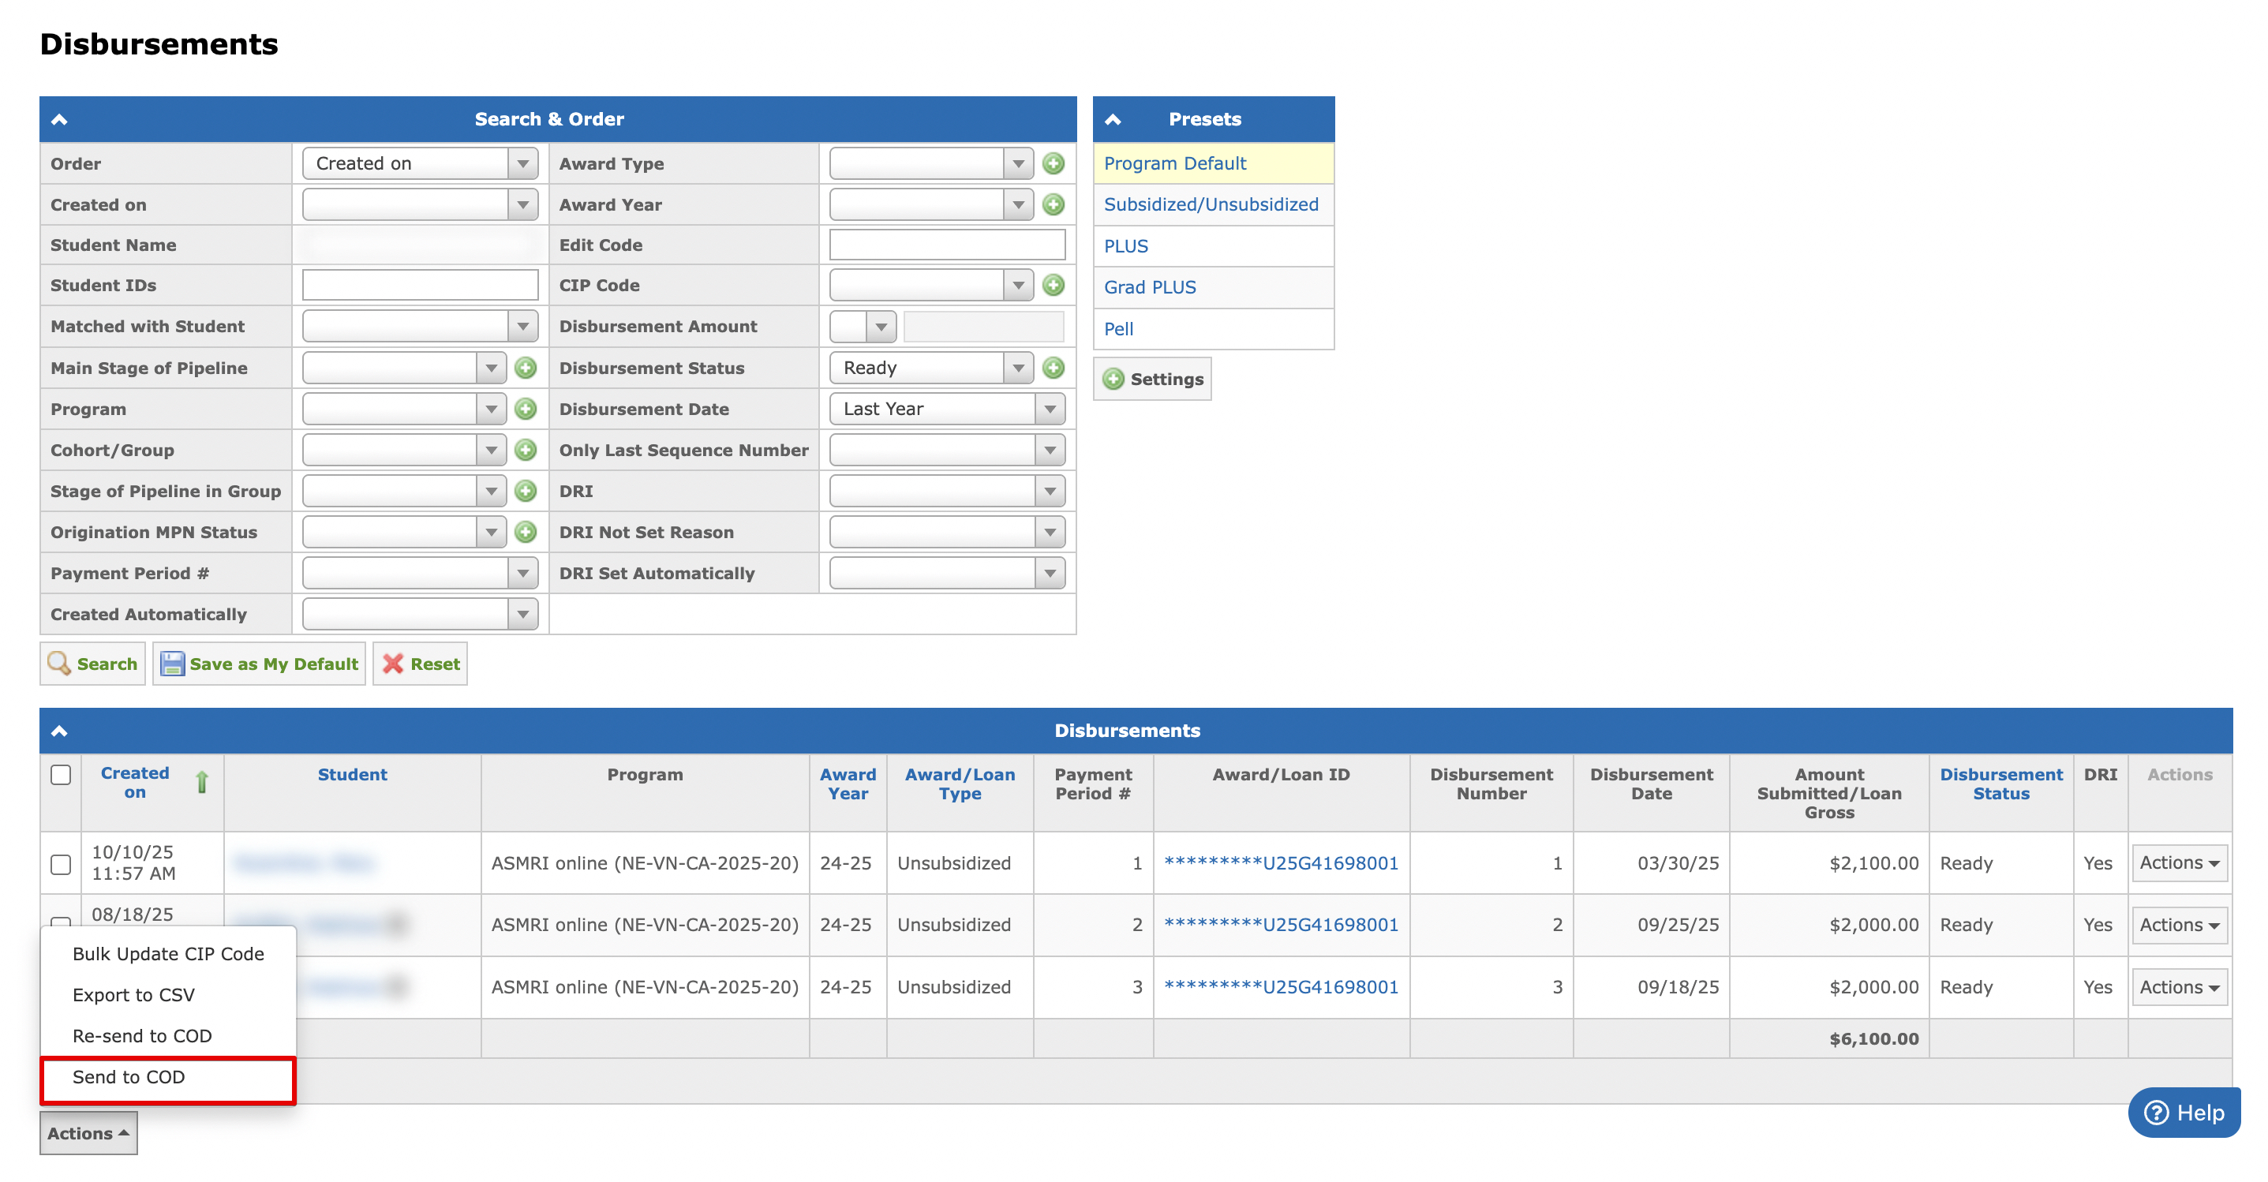Apply the Subsidized/Unsubsidized preset
Screen dimensions: 2268x1182
coord(1211,205)
